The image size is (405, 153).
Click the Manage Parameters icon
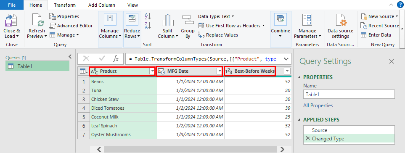[x=307, y=20]
